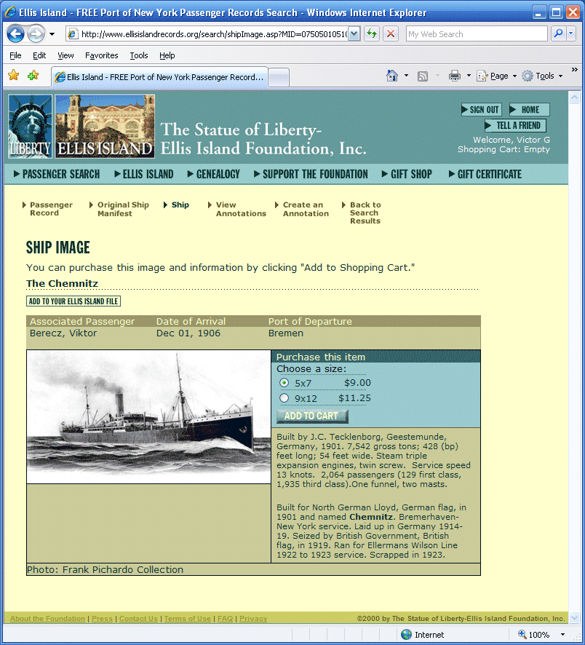Click the scrollbar up arrow
The width and height of the screenshot is (585, 645).
(574, 98)
